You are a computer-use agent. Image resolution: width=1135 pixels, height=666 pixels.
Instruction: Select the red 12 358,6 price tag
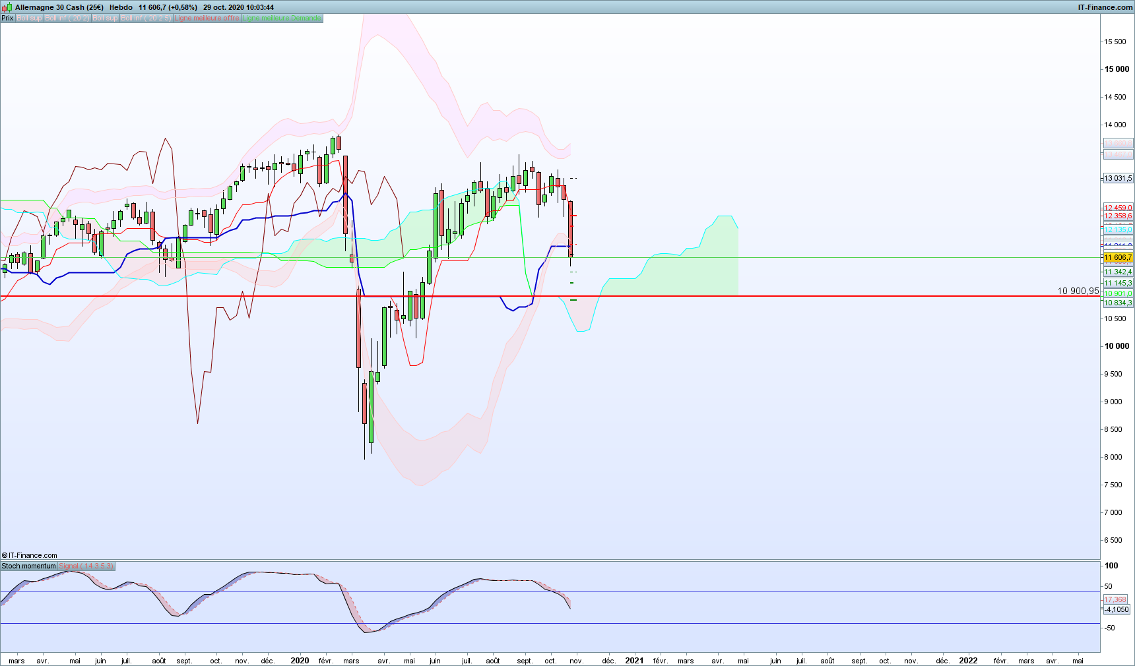pos(1118,216)
